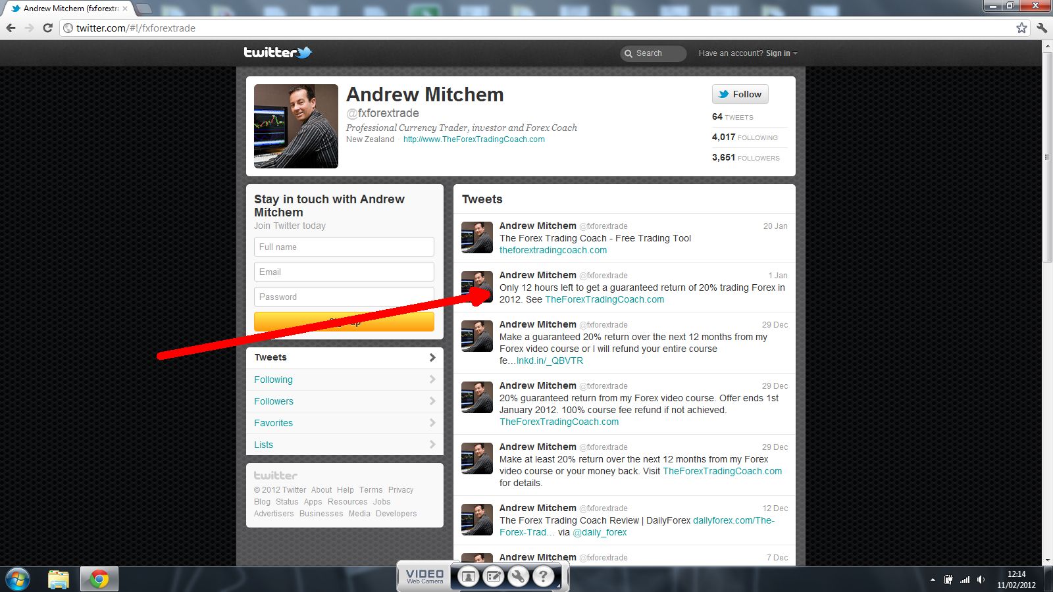Select the Andrew Mitchem browser tab
1053x592 pixels.
pos(69,9)
